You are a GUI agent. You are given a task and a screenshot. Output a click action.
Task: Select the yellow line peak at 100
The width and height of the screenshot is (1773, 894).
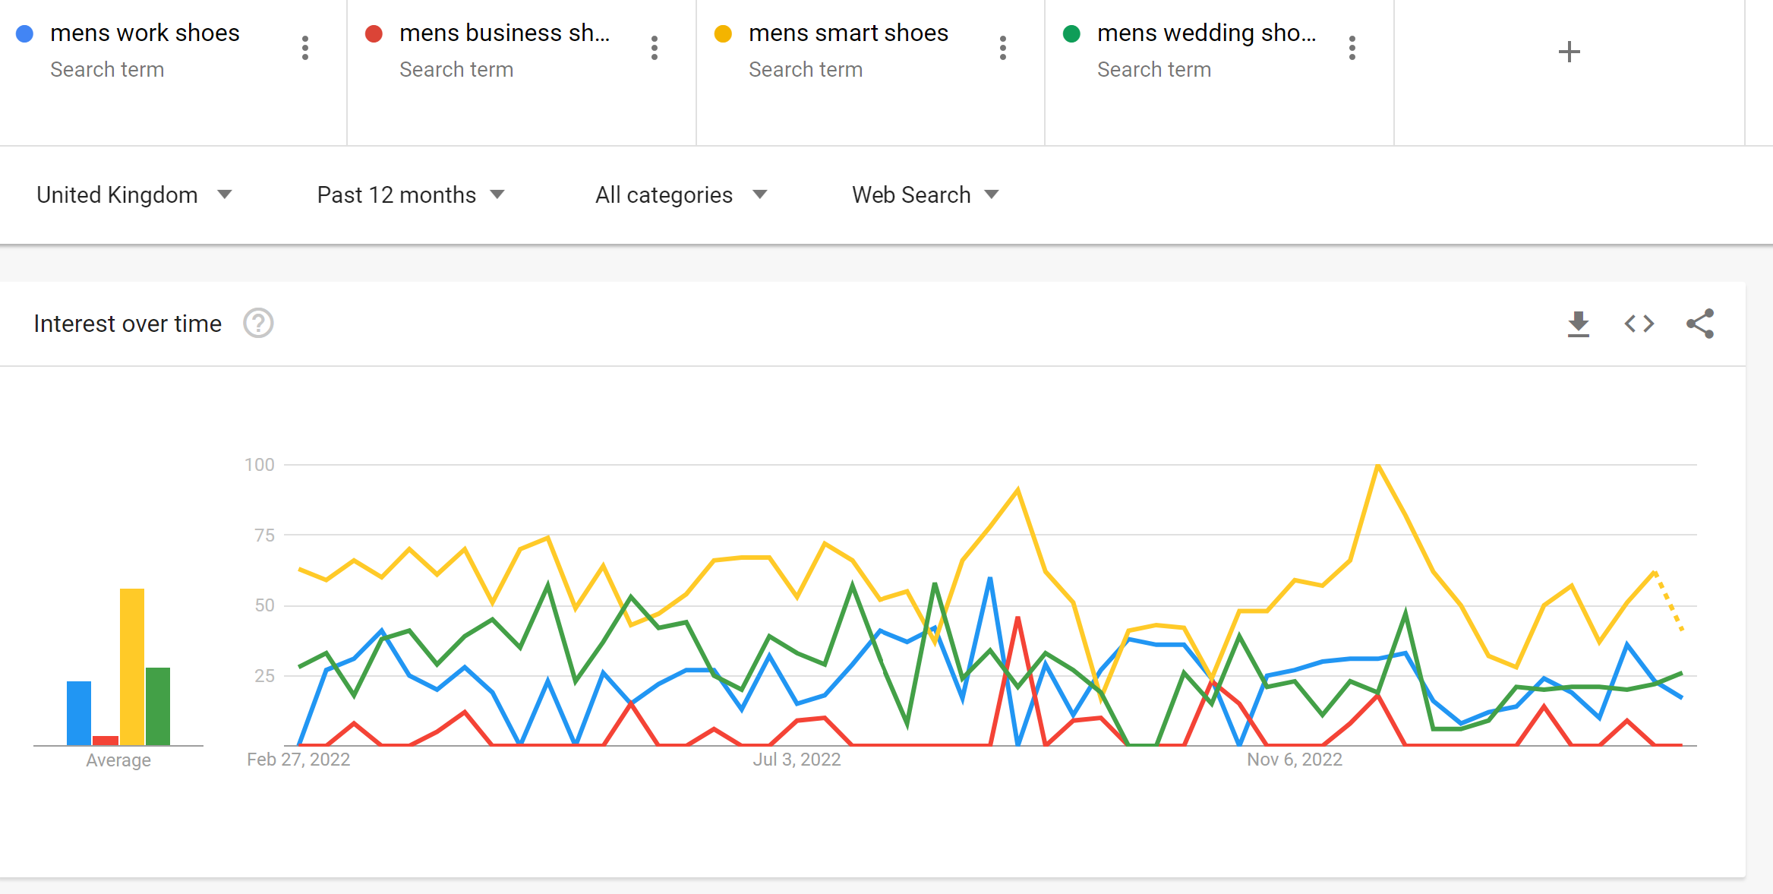pos(1377,465)
